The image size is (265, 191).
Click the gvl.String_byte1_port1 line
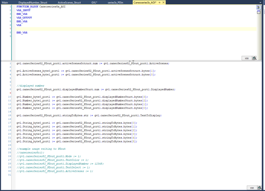point(77,127)
